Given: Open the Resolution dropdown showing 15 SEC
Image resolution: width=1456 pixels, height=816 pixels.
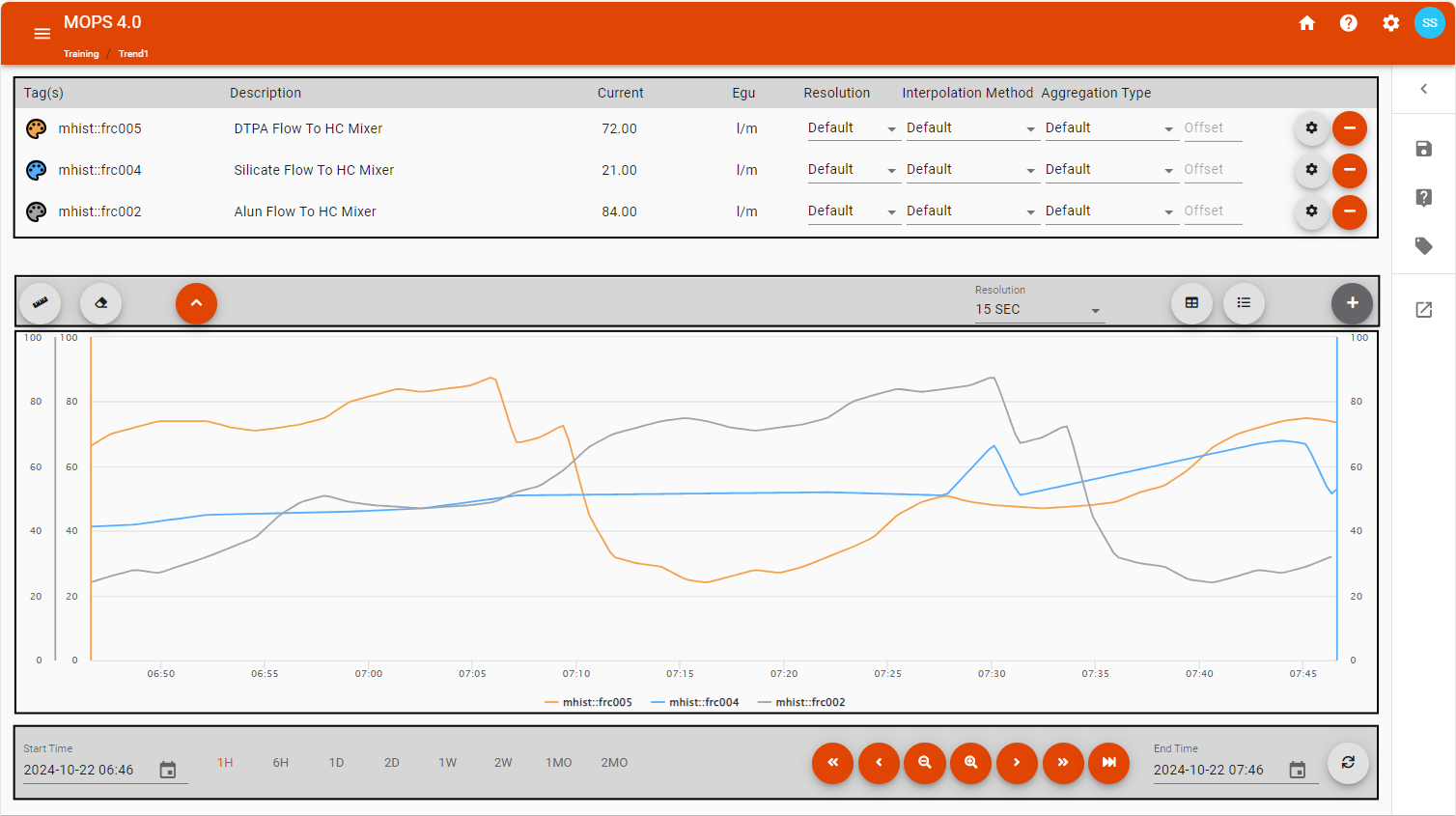Looking at the screenshot, I should pos(1038,309).
